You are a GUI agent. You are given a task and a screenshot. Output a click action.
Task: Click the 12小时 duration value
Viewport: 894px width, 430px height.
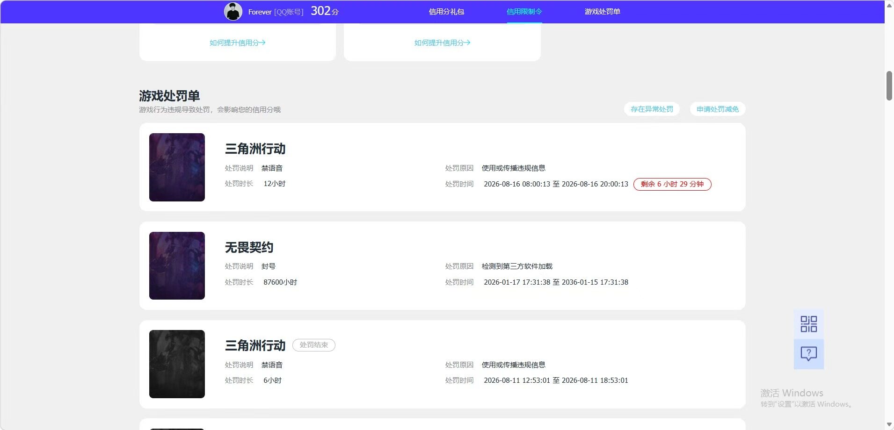click(275, 184)
